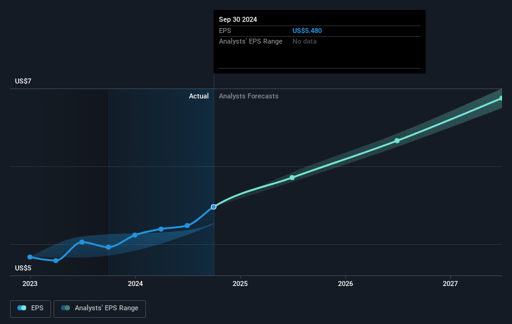Click the Analysts Forecasts section label
Viewport: 512px width, 324px height.
pos(248,96)
